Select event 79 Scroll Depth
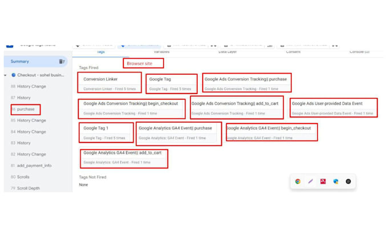Viewport: 388px width, 233px height. coord(26,188)
